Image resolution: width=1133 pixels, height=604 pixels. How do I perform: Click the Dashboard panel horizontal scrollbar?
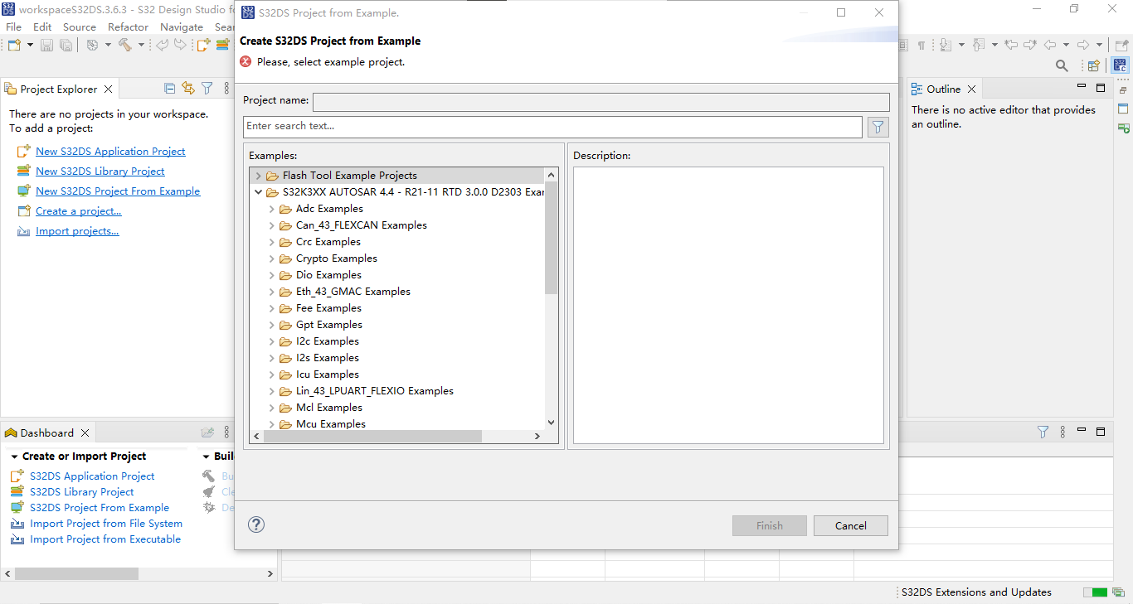point(77,573)
